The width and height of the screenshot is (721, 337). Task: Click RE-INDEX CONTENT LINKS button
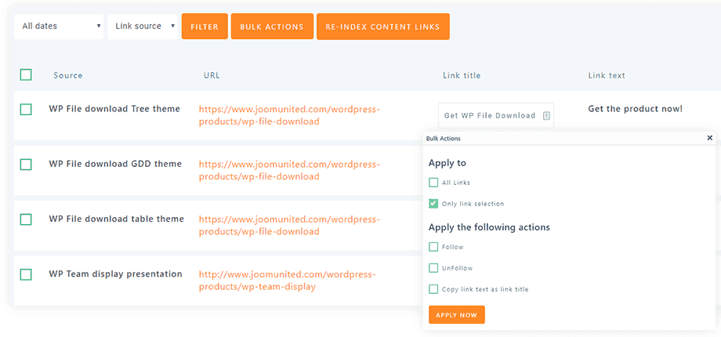[x=383, y=27]
